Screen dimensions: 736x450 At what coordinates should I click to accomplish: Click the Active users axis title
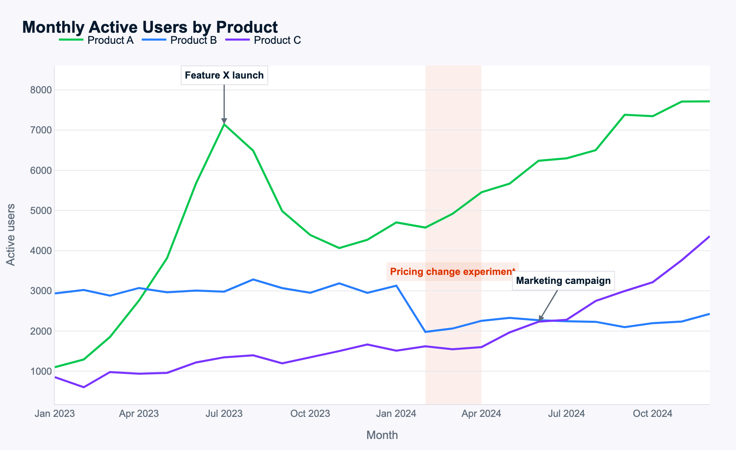(11, 235)
